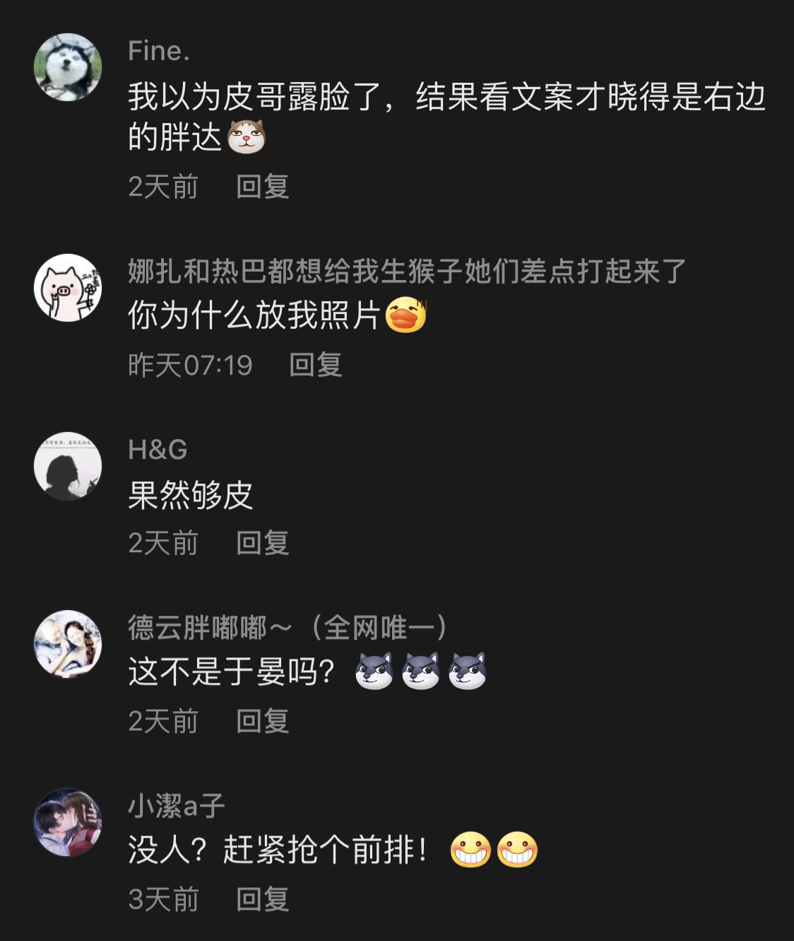Open 小潔a子 couple avatar

(x=68, y=822)
